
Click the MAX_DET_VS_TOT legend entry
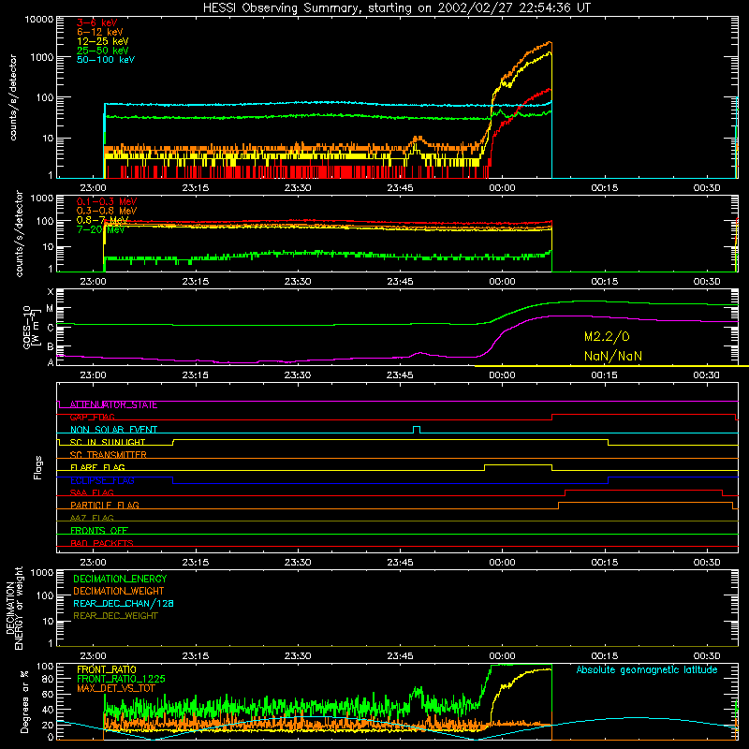point(115,688)
